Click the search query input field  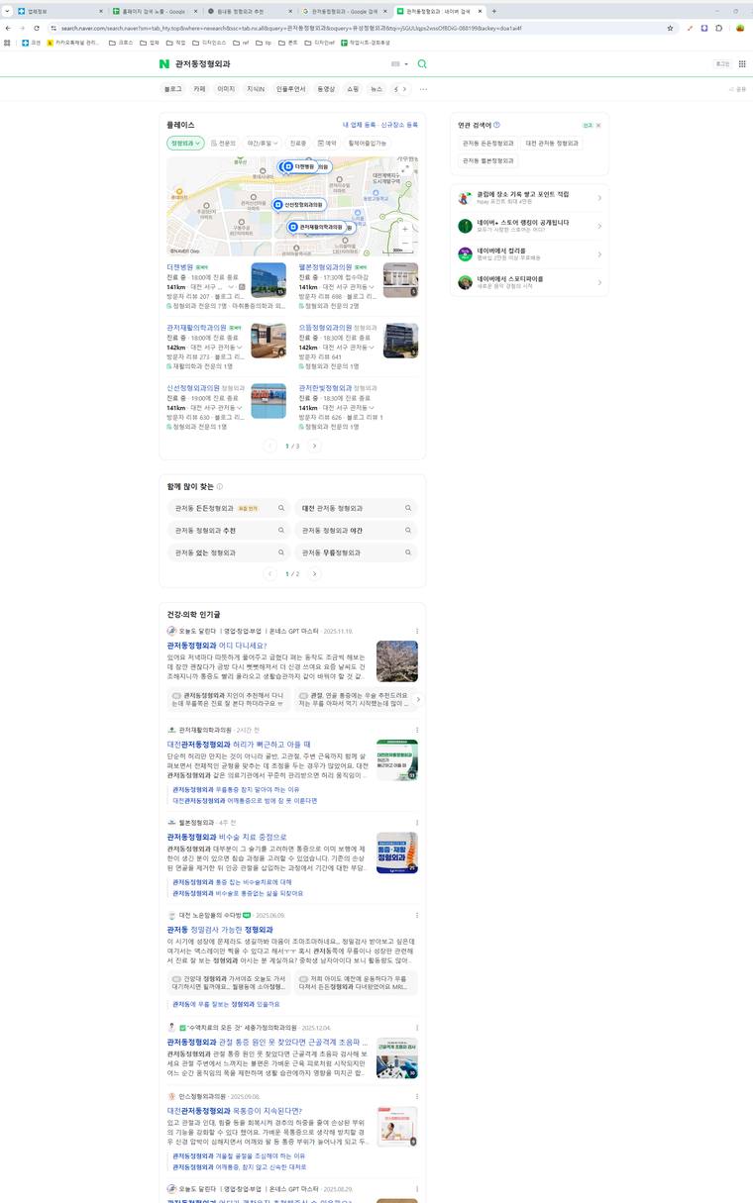(x=281, y=63)
